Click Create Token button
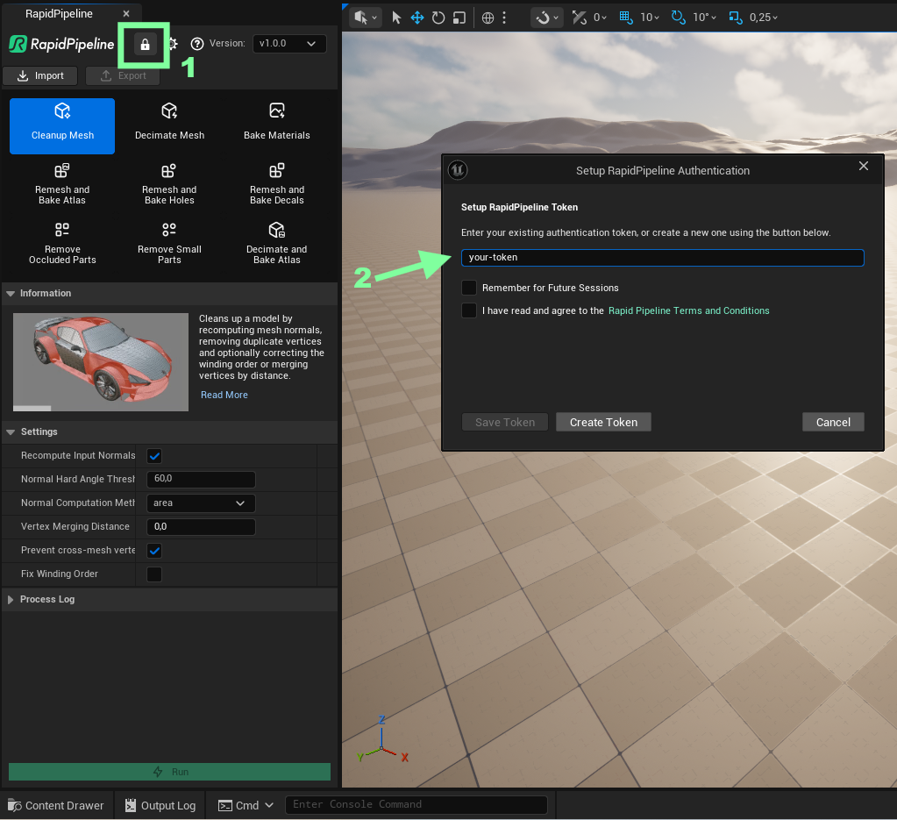This screenshot has height=820, width=897. pyautogui.click(x=603, y=423)
